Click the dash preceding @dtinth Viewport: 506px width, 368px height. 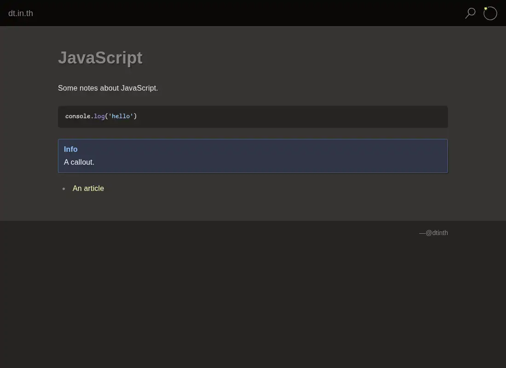(422, 233)
